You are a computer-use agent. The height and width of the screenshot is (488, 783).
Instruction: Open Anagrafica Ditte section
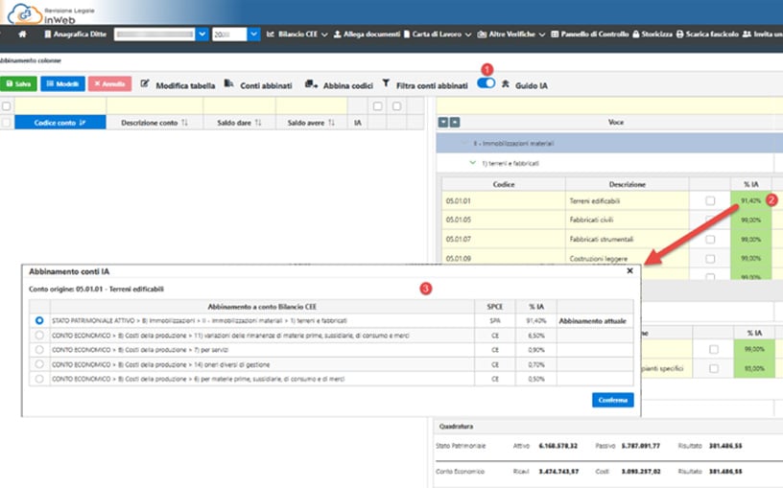tap(76, 34)
